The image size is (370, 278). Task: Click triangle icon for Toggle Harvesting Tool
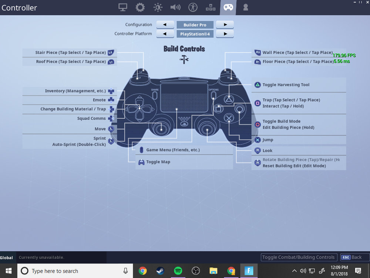tap(258, 85)
